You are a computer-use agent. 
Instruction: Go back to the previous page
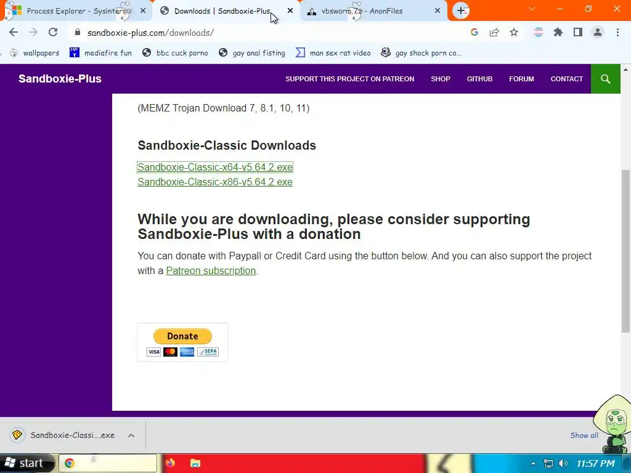coord(14,33)
